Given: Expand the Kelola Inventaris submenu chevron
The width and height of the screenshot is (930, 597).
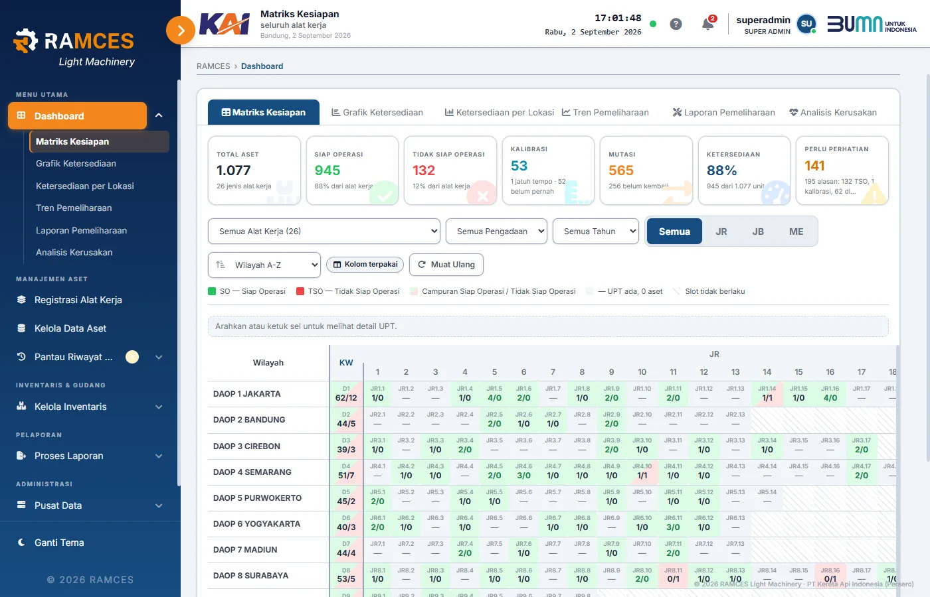Looking at the screenshot, I should pyautogui.click(x=159, y=407).
